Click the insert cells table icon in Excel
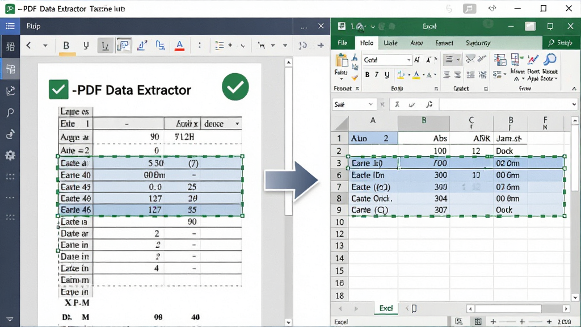The height and width of the screenshot is (327, 581). (x=515, y=59)
